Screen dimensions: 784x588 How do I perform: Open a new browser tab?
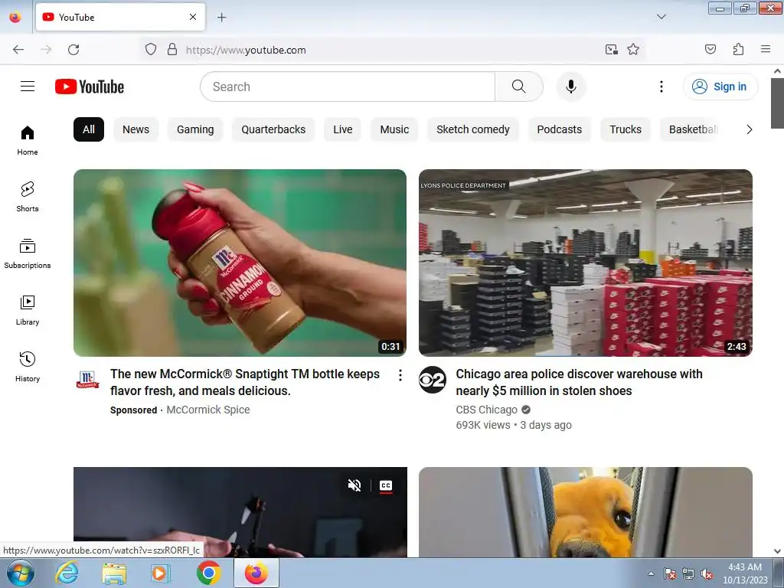click(221, 18)
